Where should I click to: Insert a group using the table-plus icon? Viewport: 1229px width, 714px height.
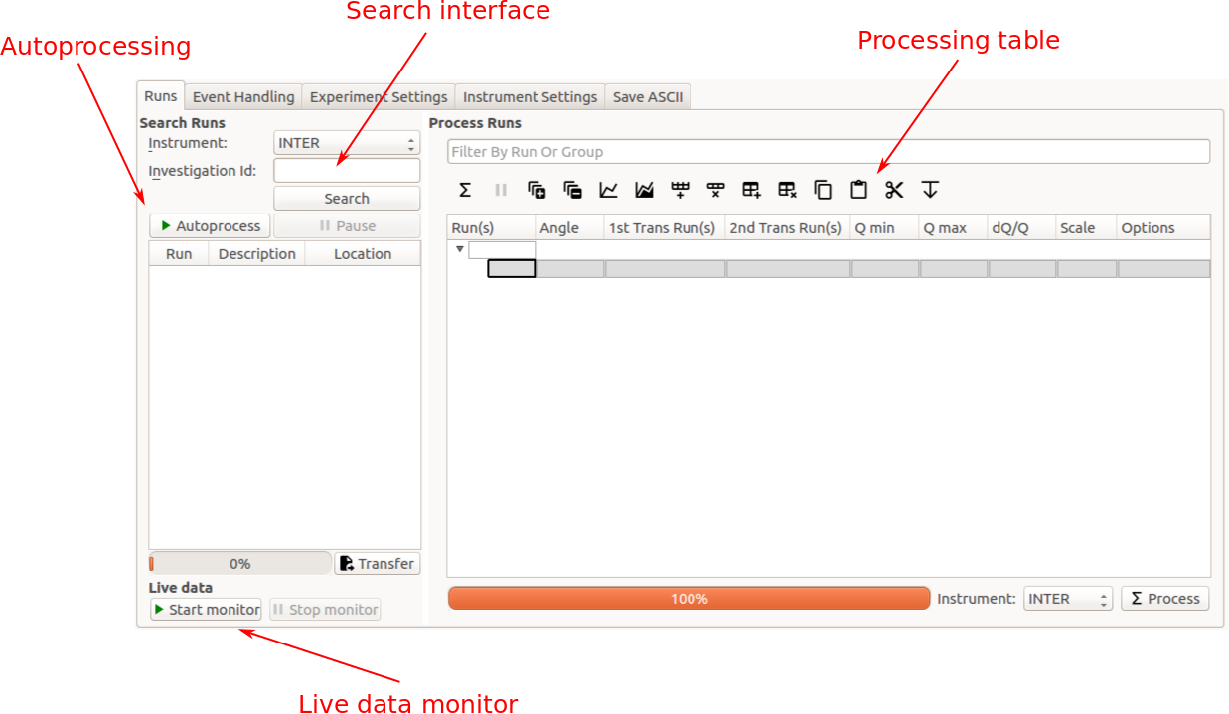(751, 190)
